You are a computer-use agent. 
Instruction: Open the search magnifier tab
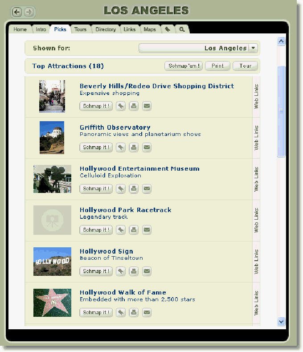pyautogui.click(x=182, y=29)
